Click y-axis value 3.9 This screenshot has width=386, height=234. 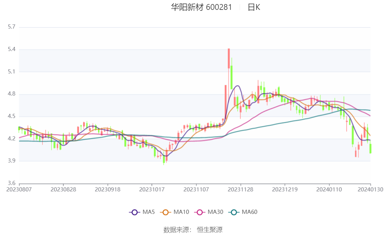(x=12, y=161)
